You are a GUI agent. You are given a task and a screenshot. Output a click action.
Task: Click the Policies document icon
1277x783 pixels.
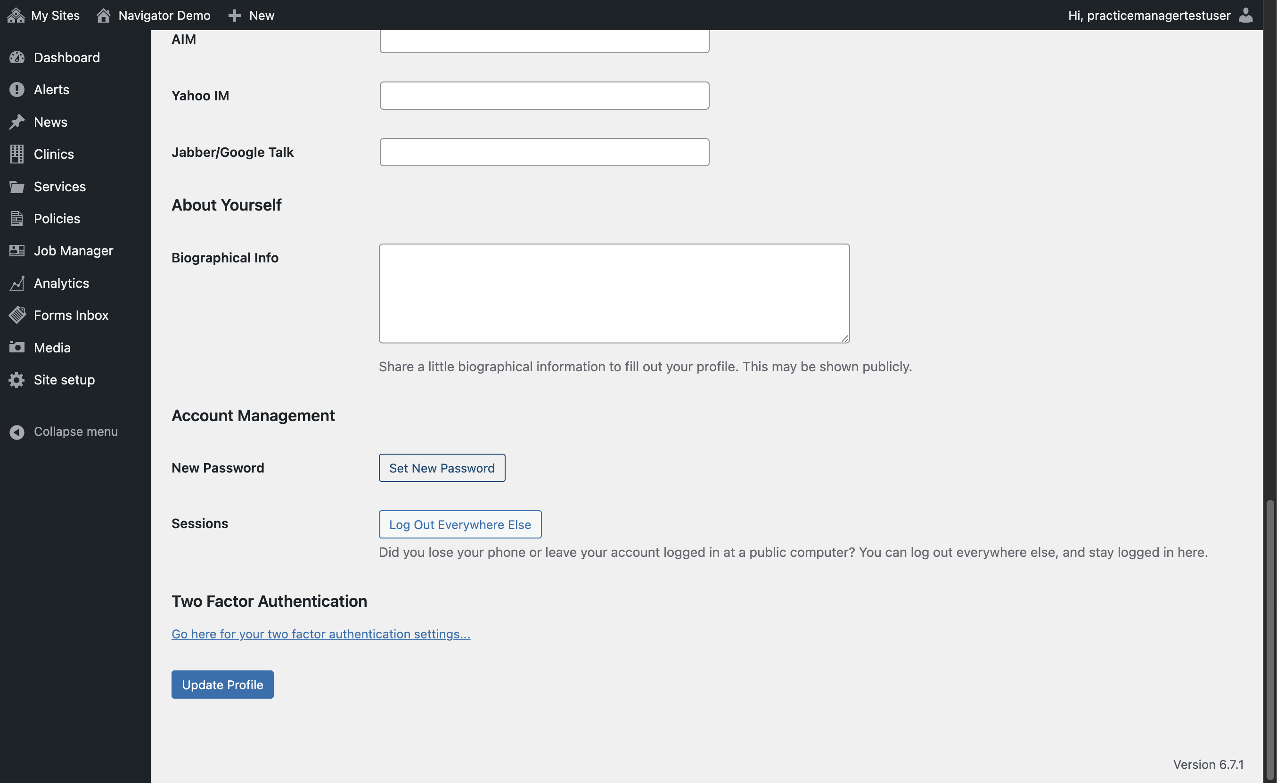click(x=16, y=219)
